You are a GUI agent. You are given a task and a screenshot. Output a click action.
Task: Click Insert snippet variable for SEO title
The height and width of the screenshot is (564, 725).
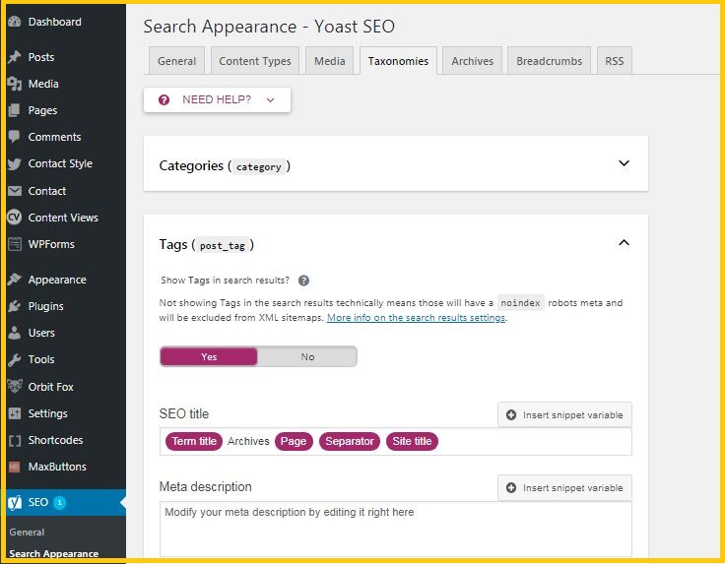coord(564,414)
